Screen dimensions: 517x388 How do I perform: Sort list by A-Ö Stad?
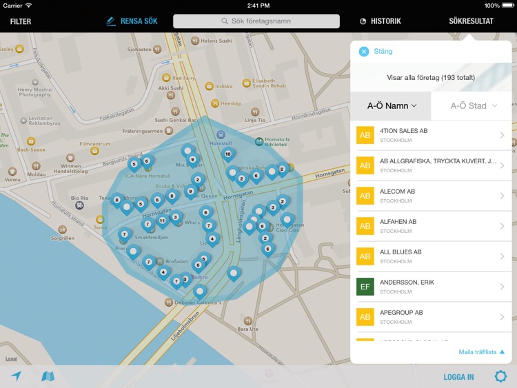[472, 106]
